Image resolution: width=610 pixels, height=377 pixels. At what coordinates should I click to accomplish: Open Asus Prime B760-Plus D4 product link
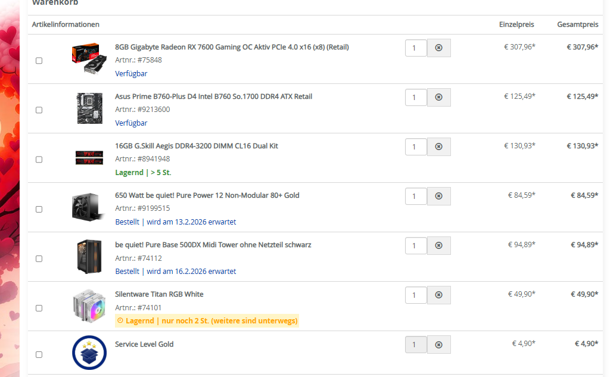214,96
